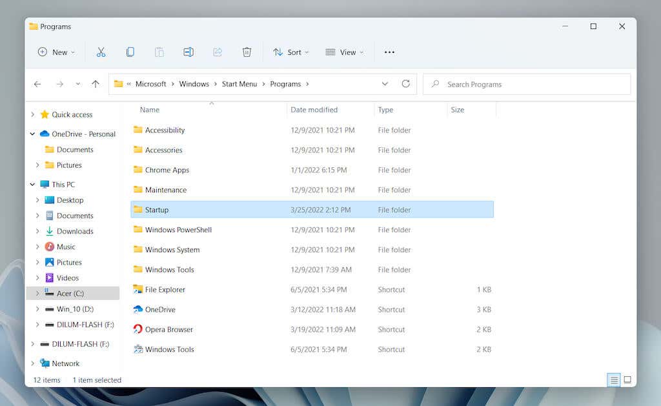661x406 pixels.
Task: Click the back navigation arrow
Action: [37, 84]
